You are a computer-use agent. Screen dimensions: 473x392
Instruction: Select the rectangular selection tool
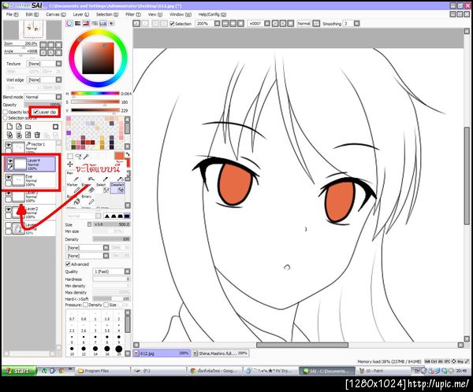[x=70, y=157]
